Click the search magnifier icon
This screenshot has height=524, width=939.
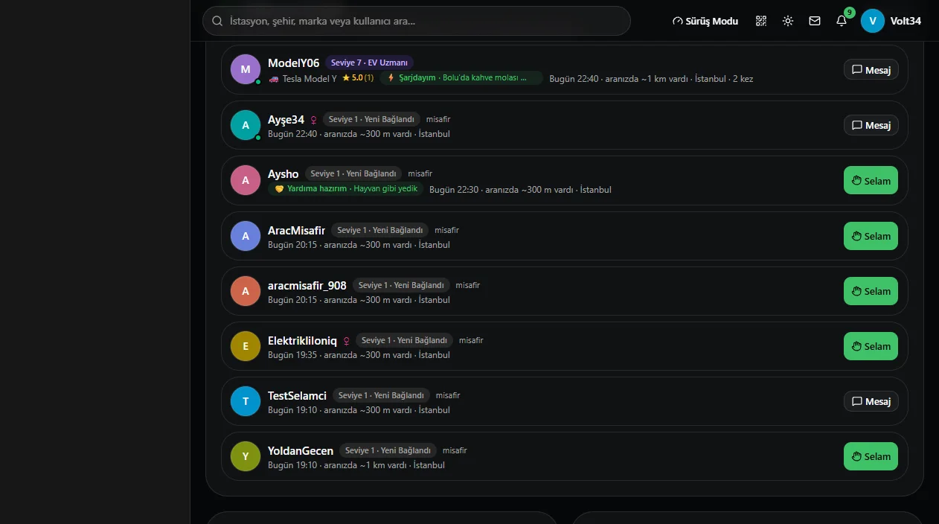[x=217, y=21]
